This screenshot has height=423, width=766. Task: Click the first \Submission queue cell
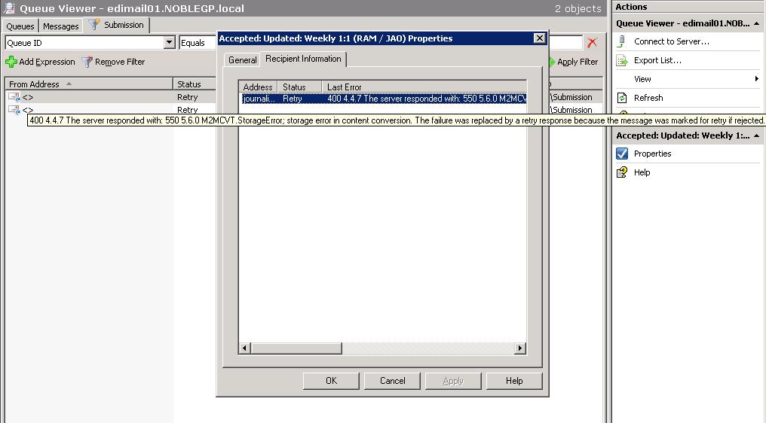click(571, 97)
